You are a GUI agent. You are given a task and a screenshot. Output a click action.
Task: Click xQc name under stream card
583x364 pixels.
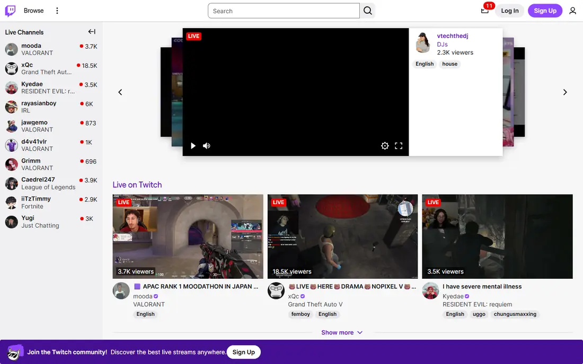click(x=294, y=296)
